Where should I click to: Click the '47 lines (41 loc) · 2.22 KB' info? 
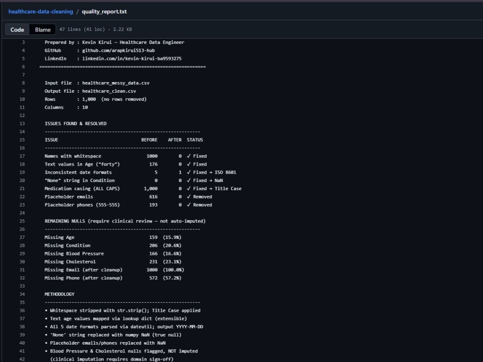coord(96,29)
